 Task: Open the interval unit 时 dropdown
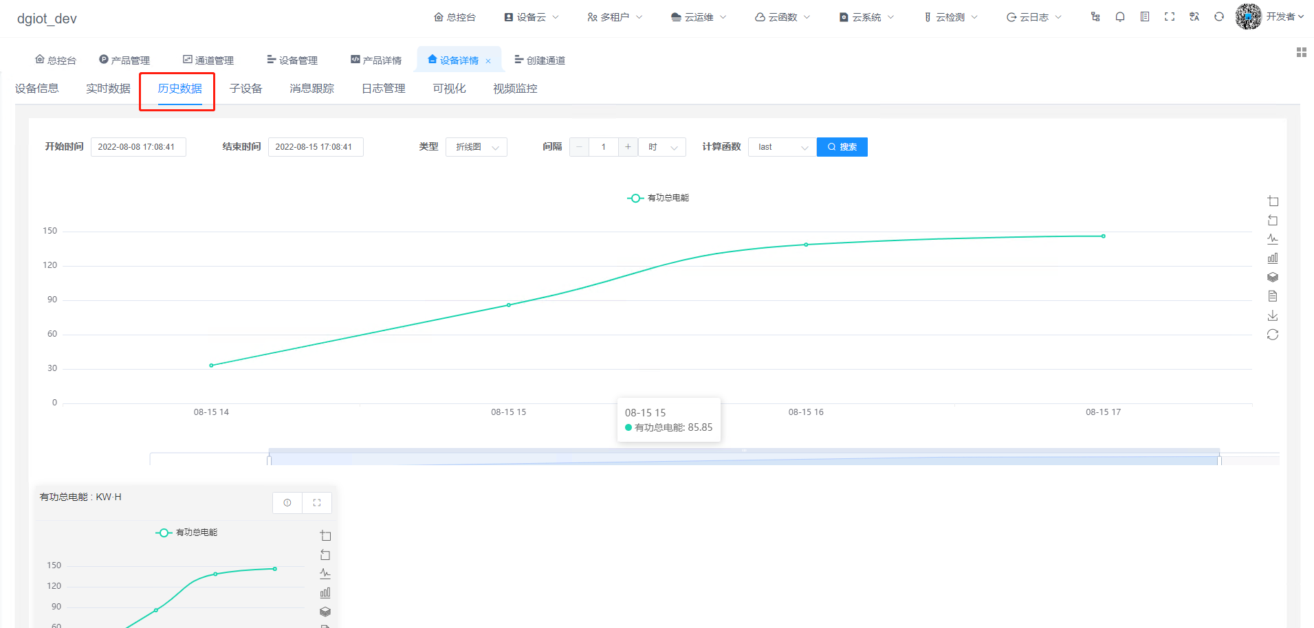pyautogui.click(x=662, y=147)
